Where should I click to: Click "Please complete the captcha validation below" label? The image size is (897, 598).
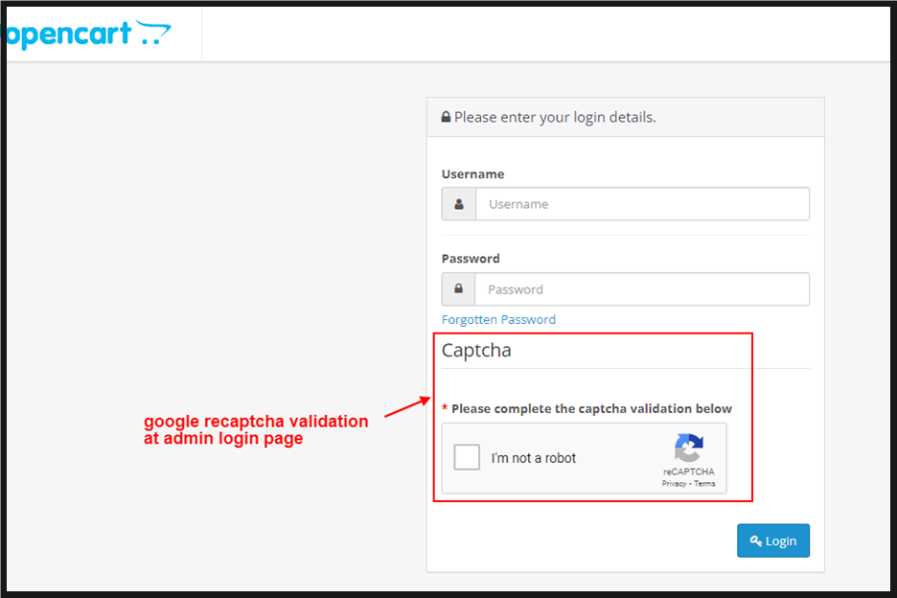[591, 409]
